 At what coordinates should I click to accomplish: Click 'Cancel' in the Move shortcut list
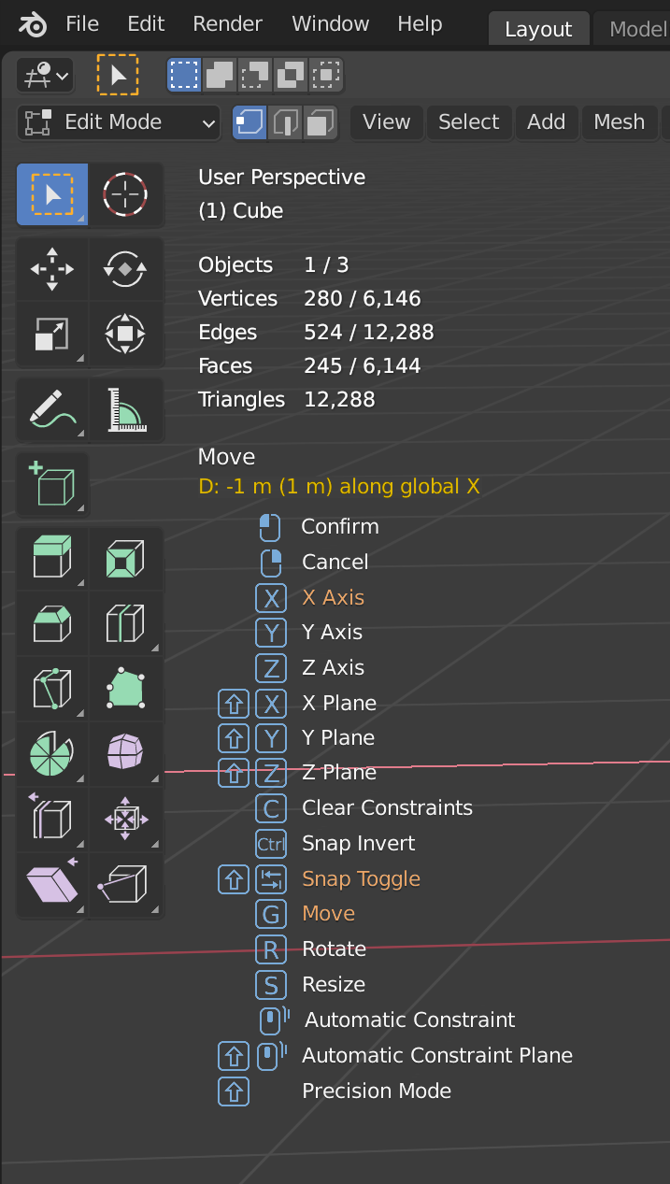tap(335, 563)
